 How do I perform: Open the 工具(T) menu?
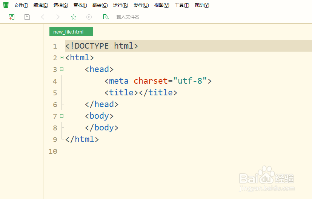tap(182, 5)
